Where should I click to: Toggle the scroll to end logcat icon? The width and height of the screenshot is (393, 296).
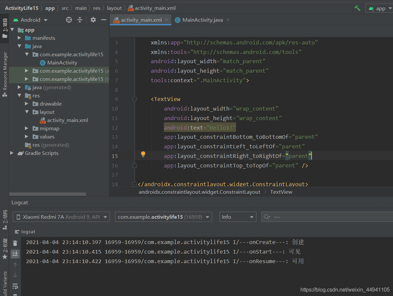[x=15, y=254]
